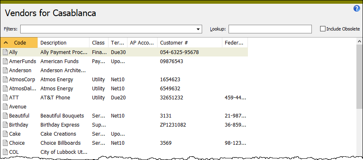This screenshot has height=160, width=363.
Task: Sort by the Feder... column header
Action: tap(235, 42)
